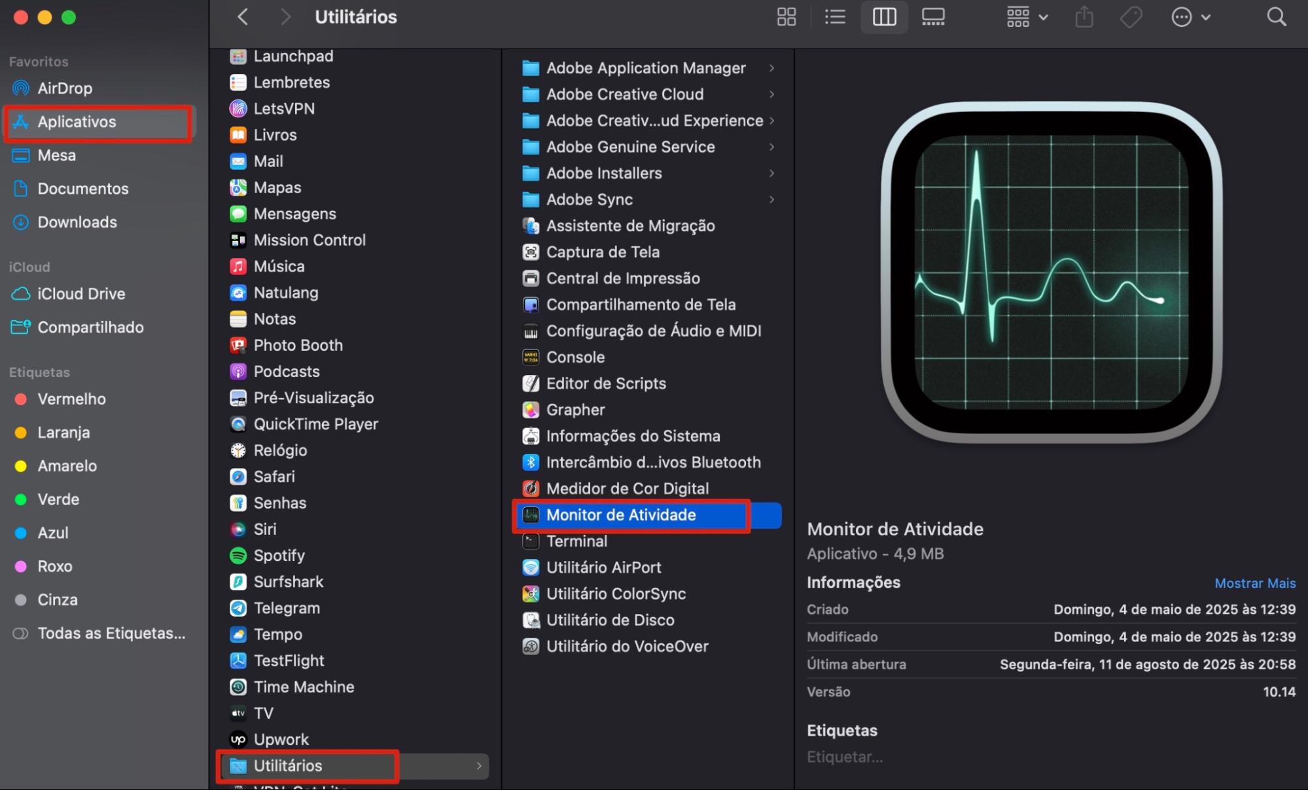Viewport: 1308px width, 790px height.
Task: Switch to list view
Action: (x=835, y=17)
